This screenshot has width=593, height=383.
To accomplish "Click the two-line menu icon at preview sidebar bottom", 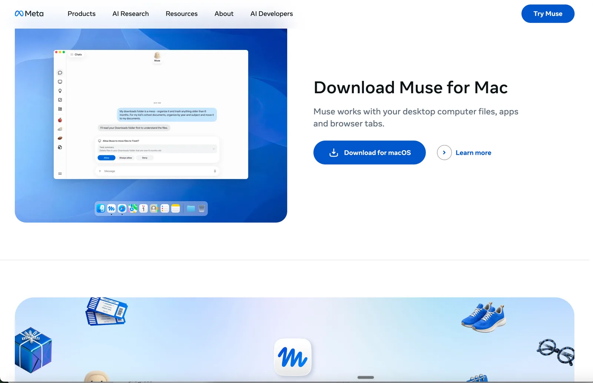I will click(x=60, y=174).
